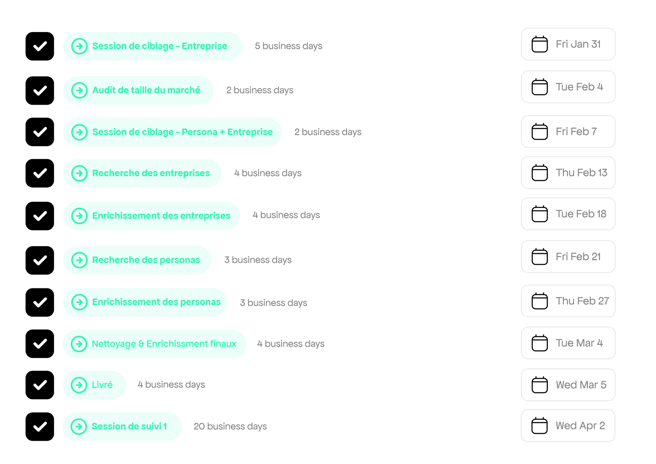Click arrow icon in Session de ciblage - Entreprise
Screen dimensions: 656x464
coord(80,46)
